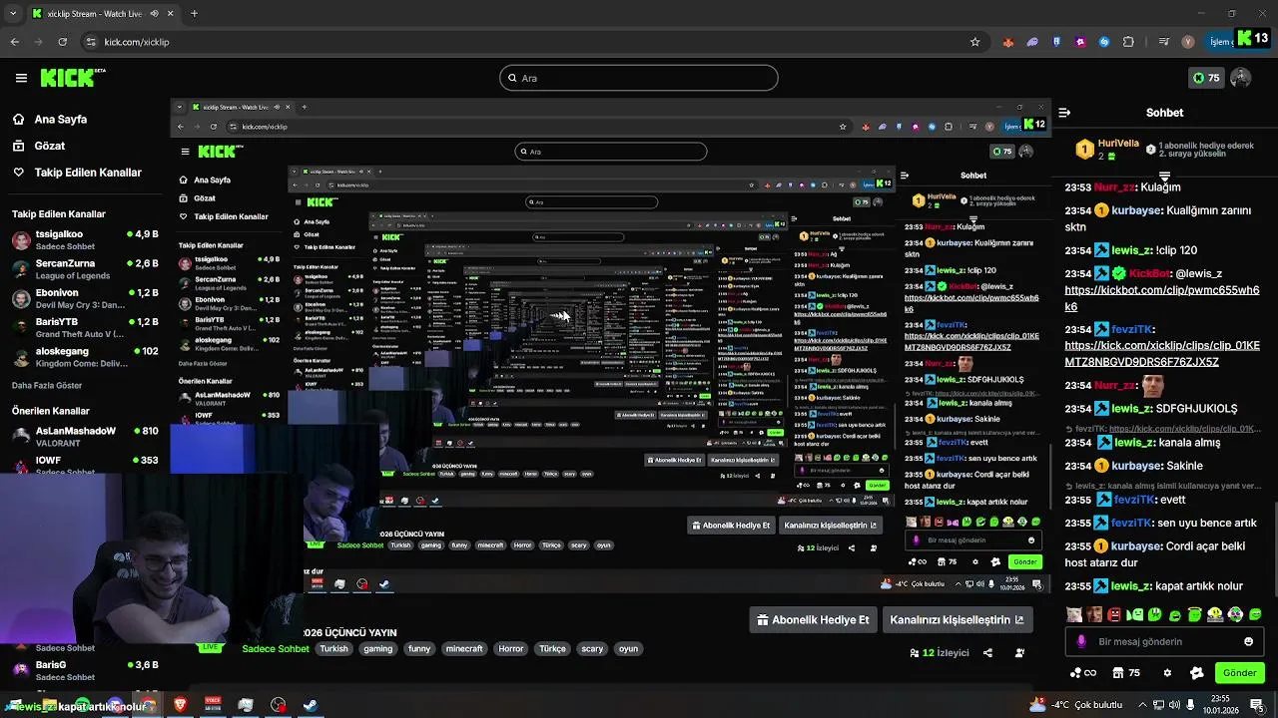Collapse the Sohbet chat panel
This screenshot has width=1278, height=718.
click(1064, 113)
